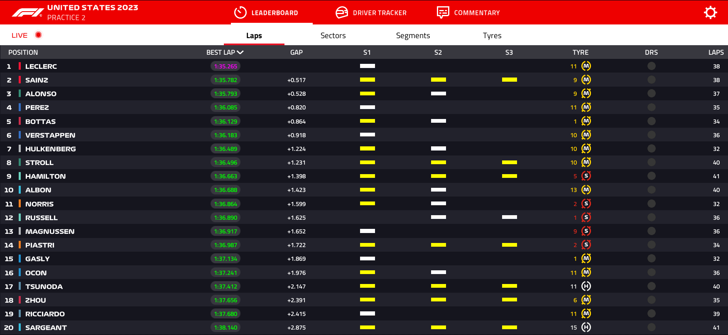Click Hamilton's DRS indicator dot
Screen dimensions: 728x335
point(651,176)
